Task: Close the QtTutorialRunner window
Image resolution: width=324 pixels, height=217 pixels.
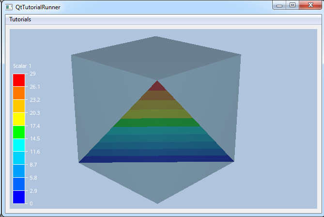Action: click(309, 5)
